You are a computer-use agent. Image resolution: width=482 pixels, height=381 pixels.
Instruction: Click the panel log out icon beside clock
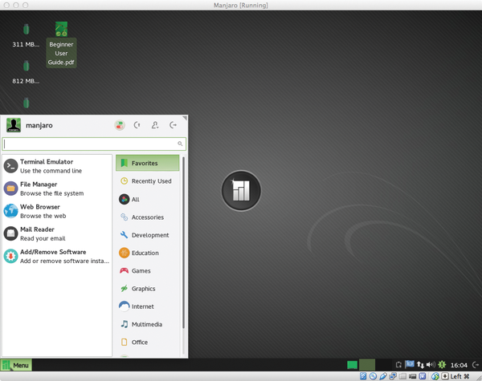476,365
